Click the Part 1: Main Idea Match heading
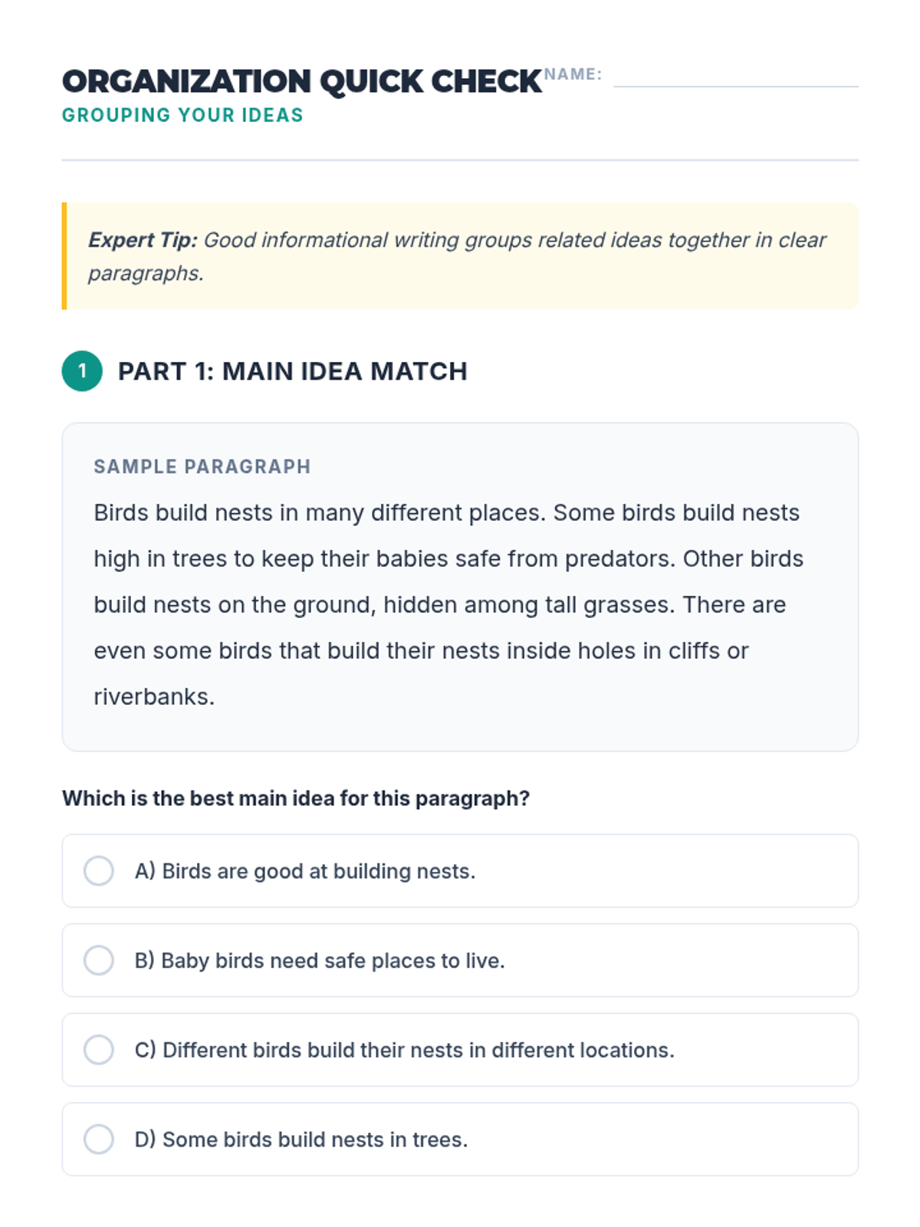This screenshot has width=920, height=1227. [x=292, y=371]
